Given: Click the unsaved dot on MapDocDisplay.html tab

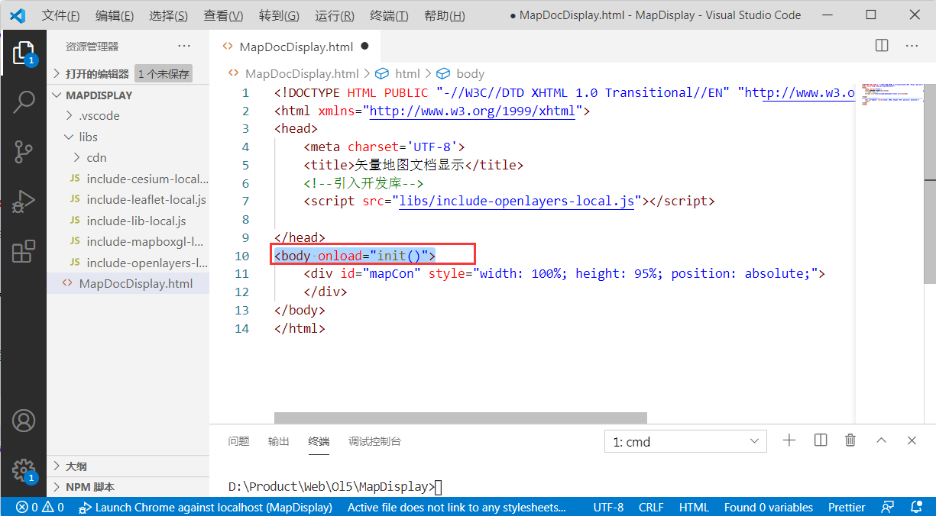Looking at the screenshot, I should point(364,46).
